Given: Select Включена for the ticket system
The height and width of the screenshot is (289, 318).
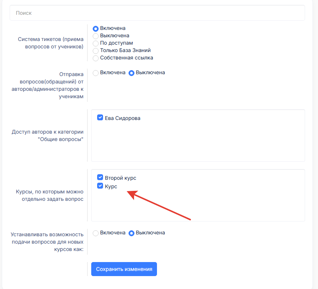Looking at the screenshot, I should 96,28.
